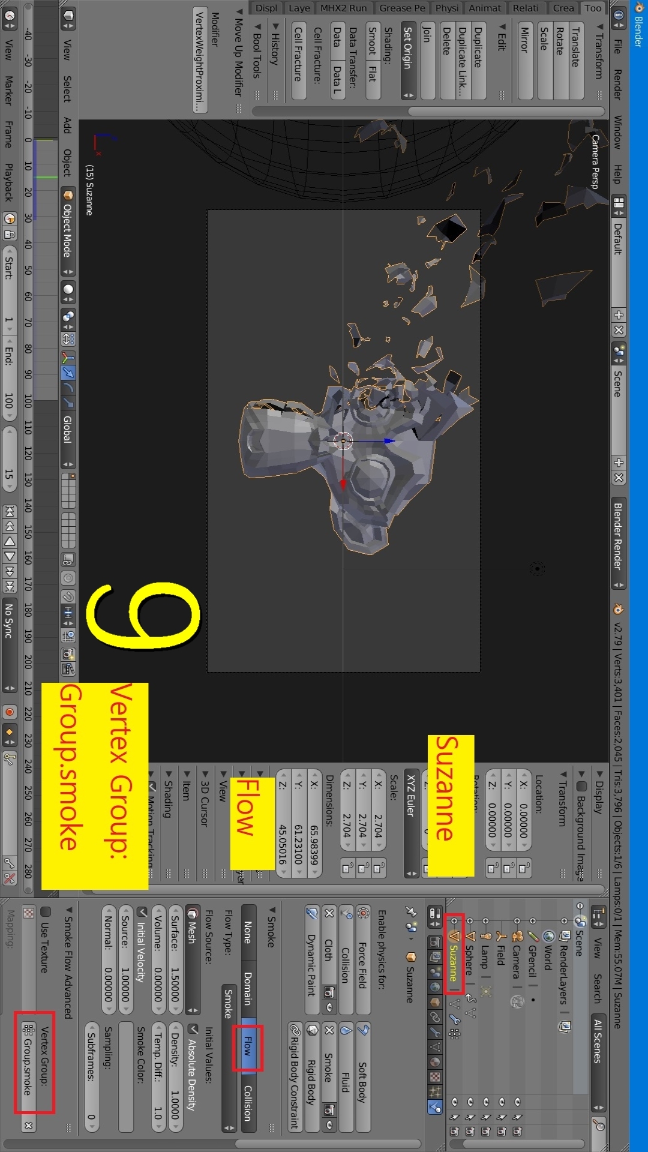This screenshot has height=1152, width=648.
Task: Click the Blender logo editor type icon
Action: click(x=618, y=609)
